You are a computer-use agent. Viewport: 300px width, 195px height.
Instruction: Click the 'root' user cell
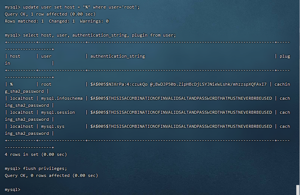pos(46,84)
